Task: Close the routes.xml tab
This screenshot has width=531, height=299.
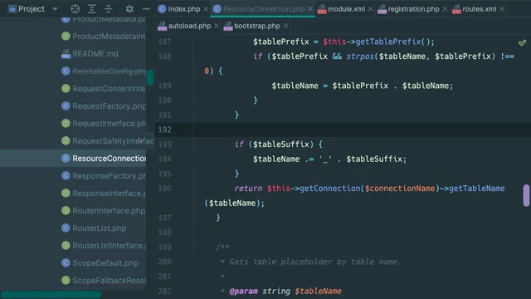Action: click(x=501, y=9)
